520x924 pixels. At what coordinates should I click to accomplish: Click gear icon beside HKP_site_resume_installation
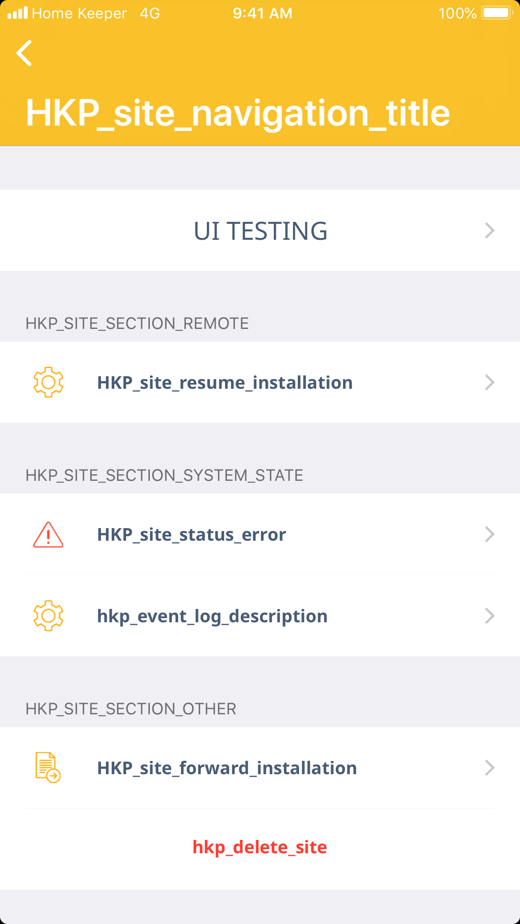click(x=48, y=382)
